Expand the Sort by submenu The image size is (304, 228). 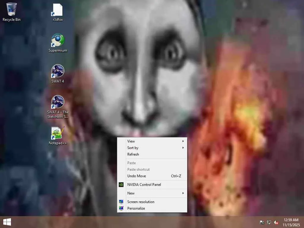tap(152, 148)
